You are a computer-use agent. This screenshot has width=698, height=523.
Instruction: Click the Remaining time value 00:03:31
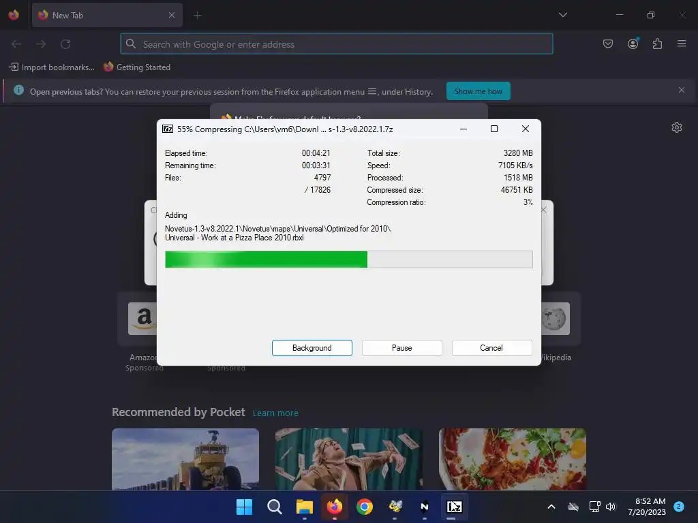(316, 165)
